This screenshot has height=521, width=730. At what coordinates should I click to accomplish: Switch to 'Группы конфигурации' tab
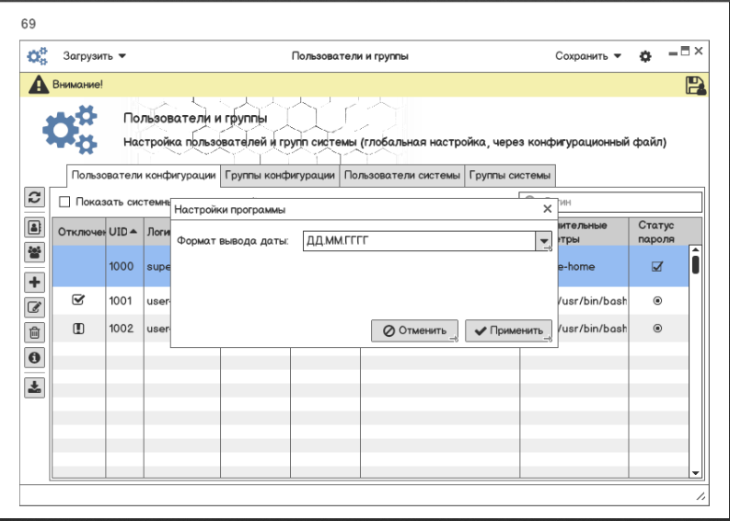(280, 175)
